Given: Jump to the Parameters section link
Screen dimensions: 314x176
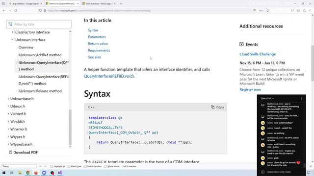Looking at the screenshot, I should [x=97, y=37].
